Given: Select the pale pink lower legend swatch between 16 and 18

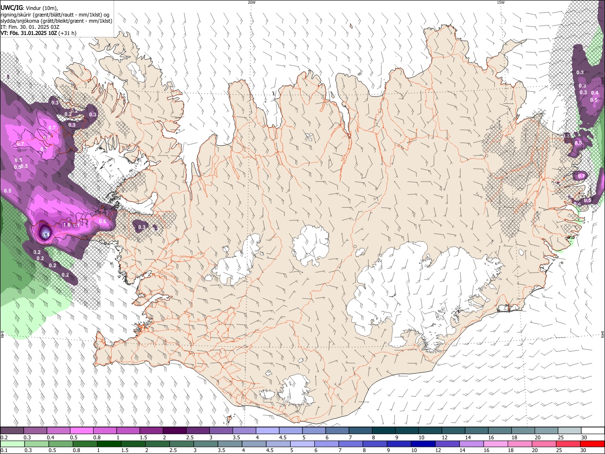Looking at the screenshot, I should coord(496,444).
